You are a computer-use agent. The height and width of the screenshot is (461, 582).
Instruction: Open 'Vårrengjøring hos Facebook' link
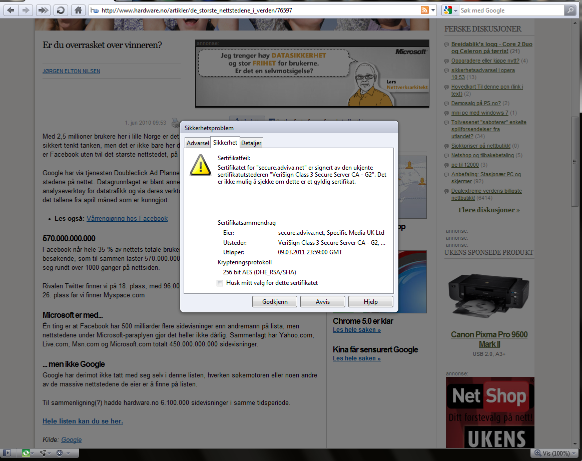pos(127,218)
